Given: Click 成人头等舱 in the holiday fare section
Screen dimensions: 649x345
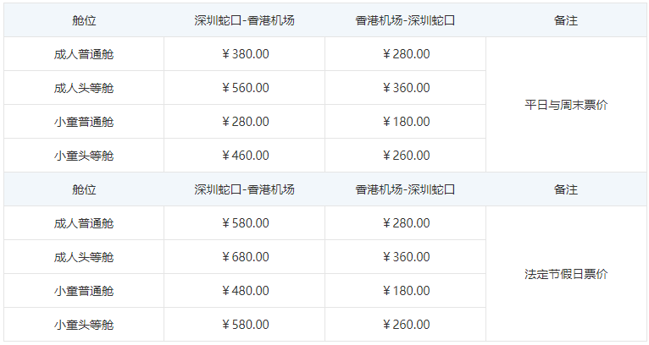Looking at the screenshot, I should [84, 257].
